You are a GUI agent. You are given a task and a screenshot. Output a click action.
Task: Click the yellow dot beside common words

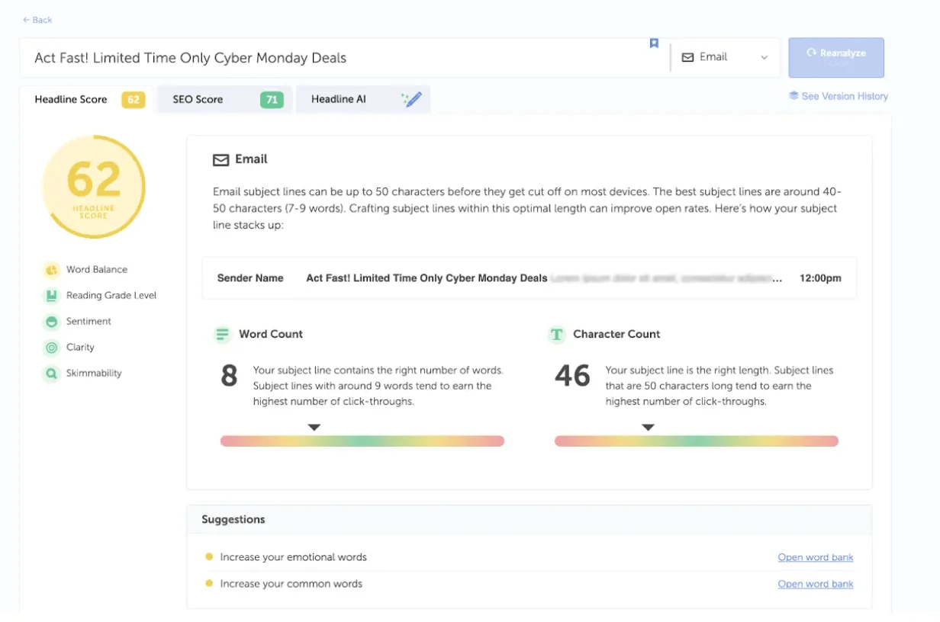pyautogui.click(x=209, y=583)
